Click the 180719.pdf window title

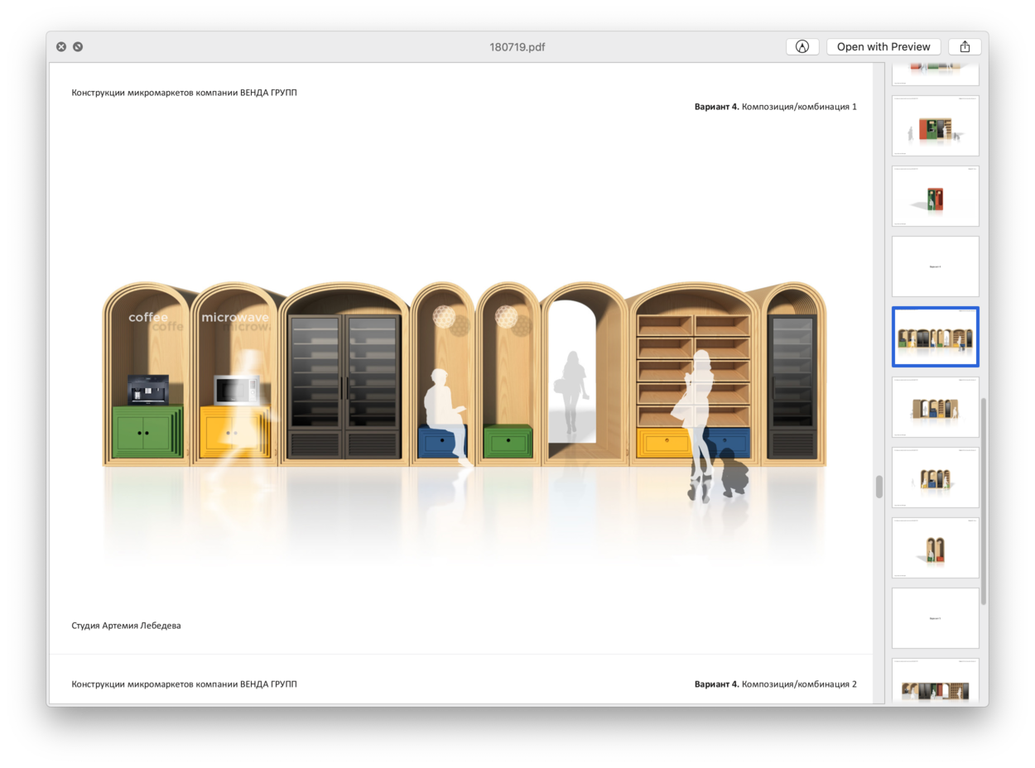pos(517,47)
